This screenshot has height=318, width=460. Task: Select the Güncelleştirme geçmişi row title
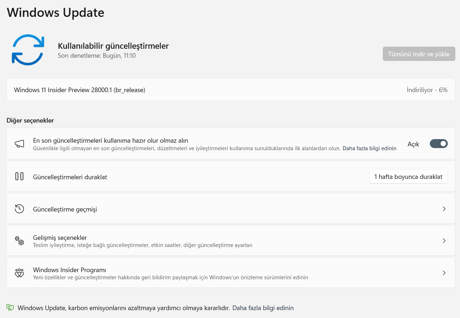(65, 209)
